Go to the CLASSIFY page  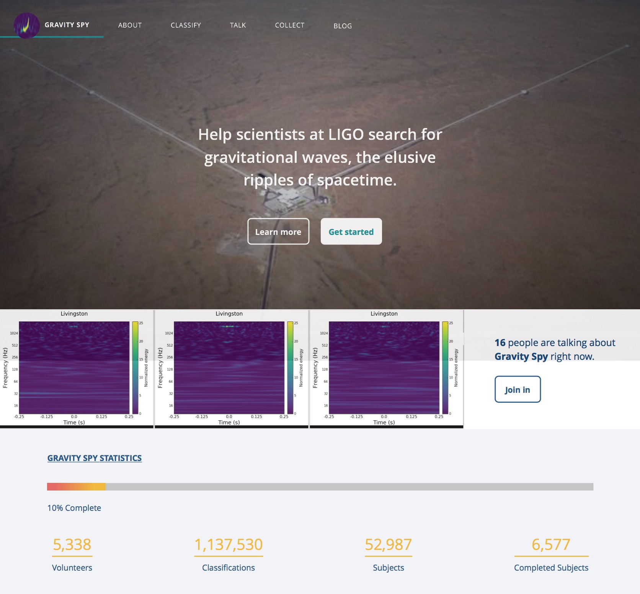pyautogui.click(x=186, y=25)
